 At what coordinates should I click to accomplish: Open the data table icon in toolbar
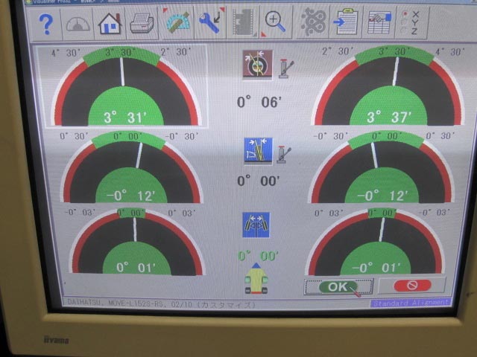380,22
